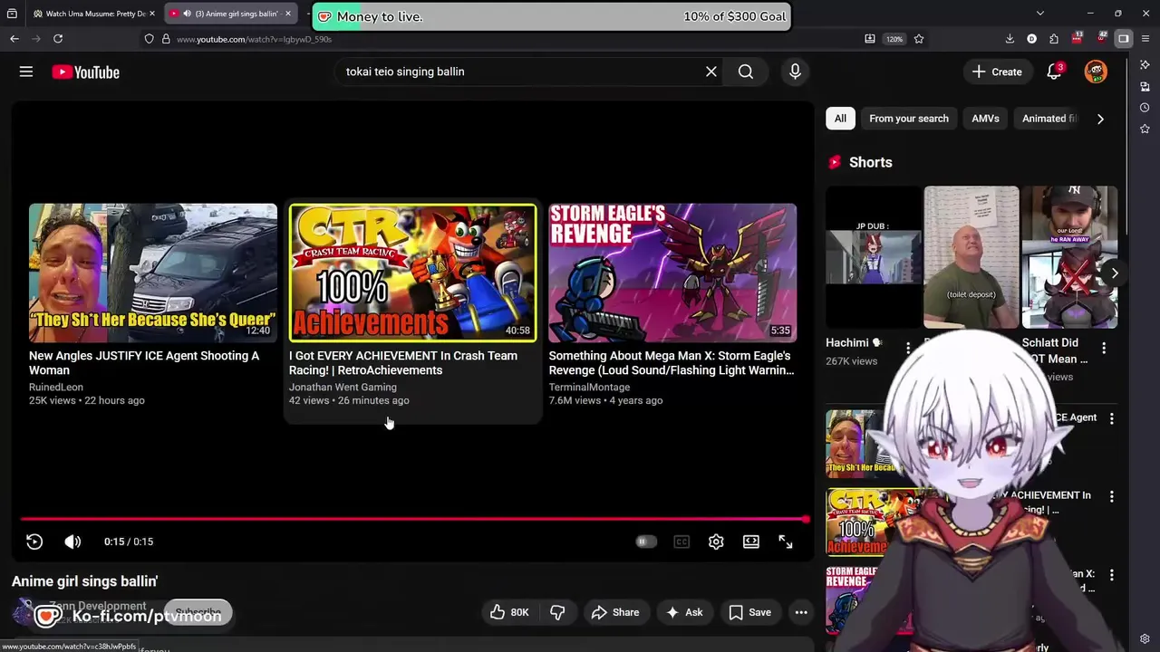Save the video to a playlist
Image resolution: width=1160 pixels, height=652 pixels.
[x=750, y=612]
